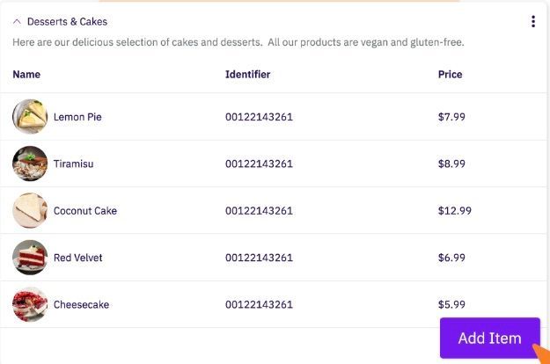550x364 pixels.
Task: Open the Cheesecake item name
Action: tap(81, 304)
